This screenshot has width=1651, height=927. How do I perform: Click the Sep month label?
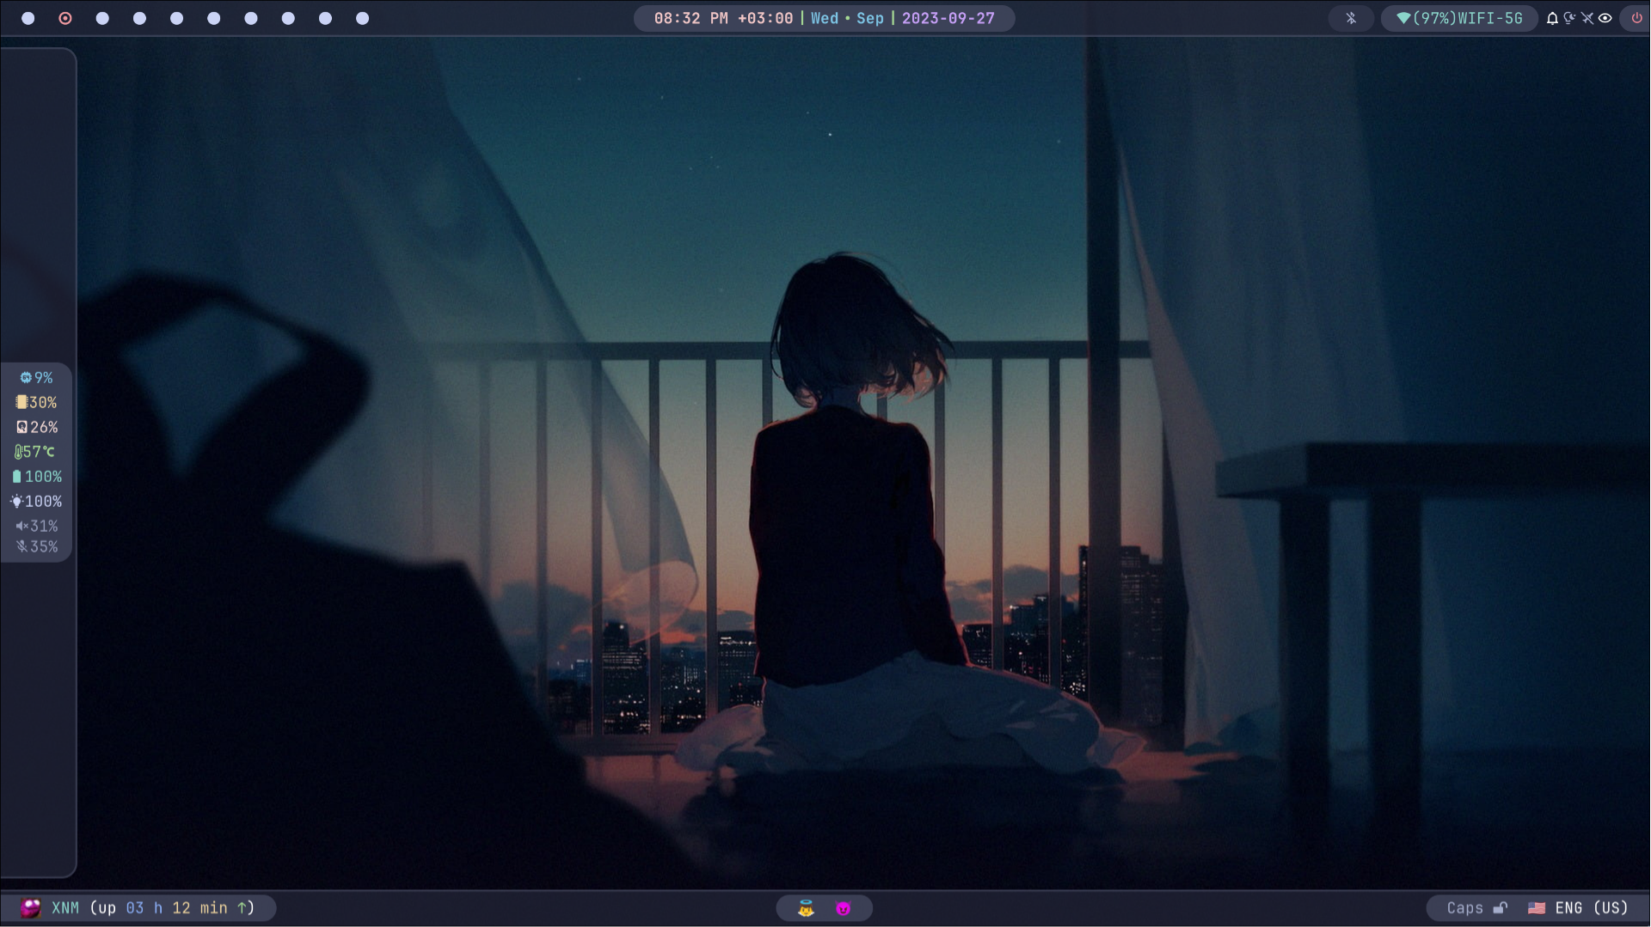(x=870, y=18)
